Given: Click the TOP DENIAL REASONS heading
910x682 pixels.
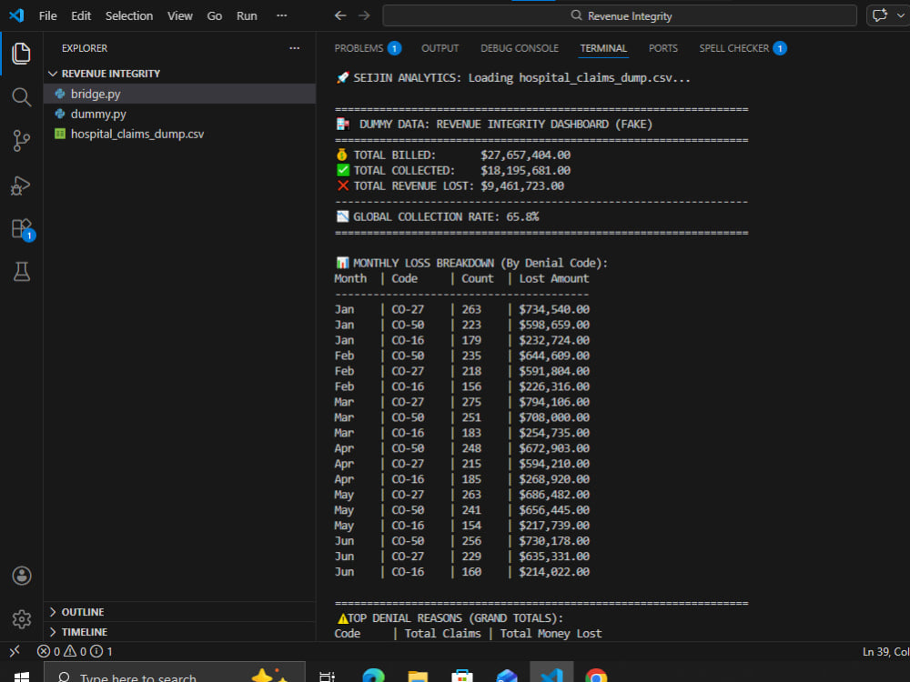Looking at the screenshot, I should [450, 618].
